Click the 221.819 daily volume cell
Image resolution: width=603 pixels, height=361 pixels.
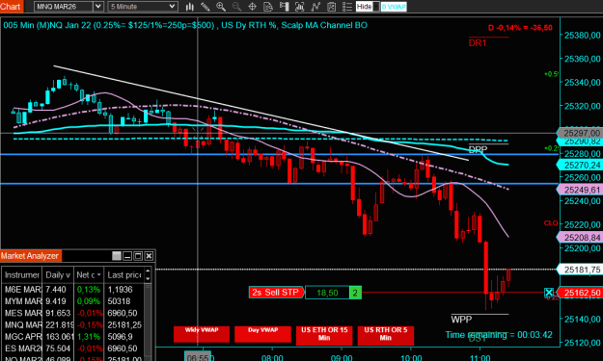pyautogui.click(x=58, y=325)
